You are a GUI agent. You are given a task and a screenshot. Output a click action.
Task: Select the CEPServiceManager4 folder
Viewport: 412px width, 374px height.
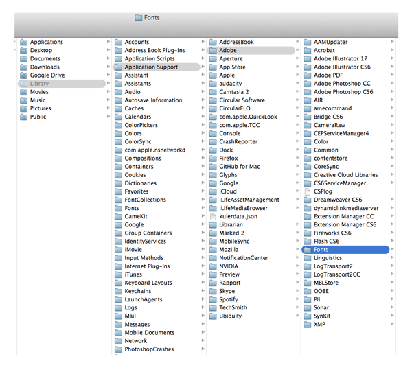pos(341,133)
